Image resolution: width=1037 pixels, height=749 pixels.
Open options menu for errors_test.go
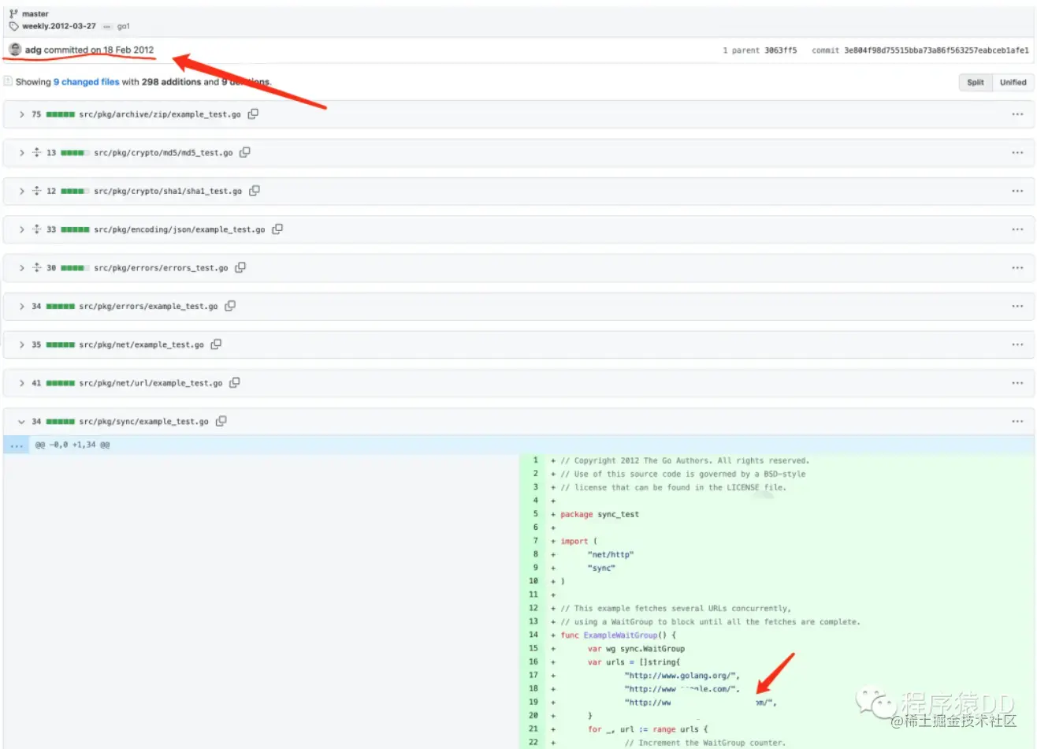(x=1017, y=268)
